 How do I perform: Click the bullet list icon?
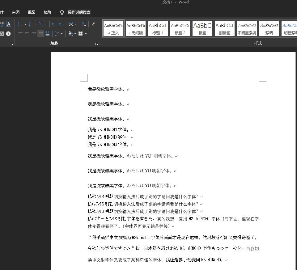click(x=20, y=24)
